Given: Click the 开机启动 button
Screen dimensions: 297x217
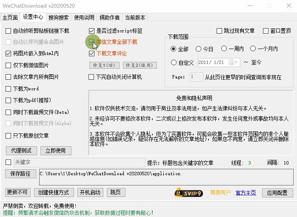Looking at the screenshot, I should click(x=90, y=193).
